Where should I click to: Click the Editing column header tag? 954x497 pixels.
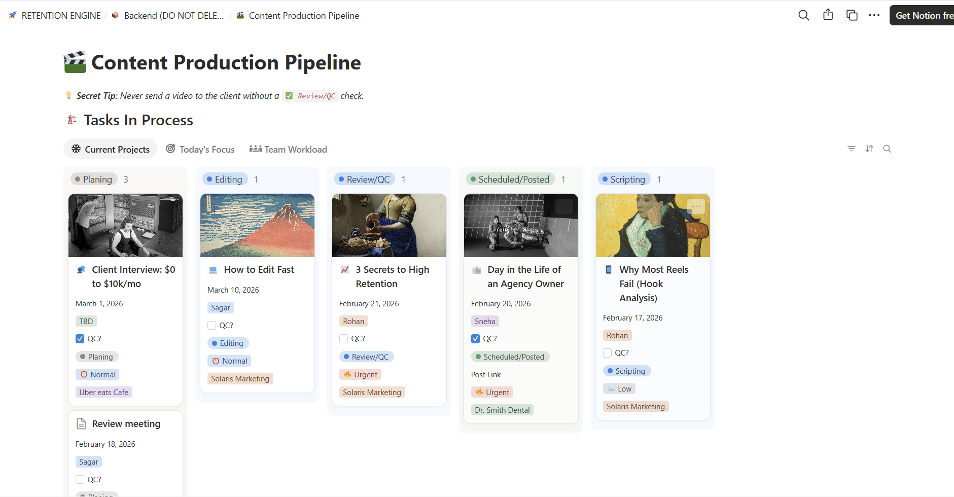(x=225, y=179)
